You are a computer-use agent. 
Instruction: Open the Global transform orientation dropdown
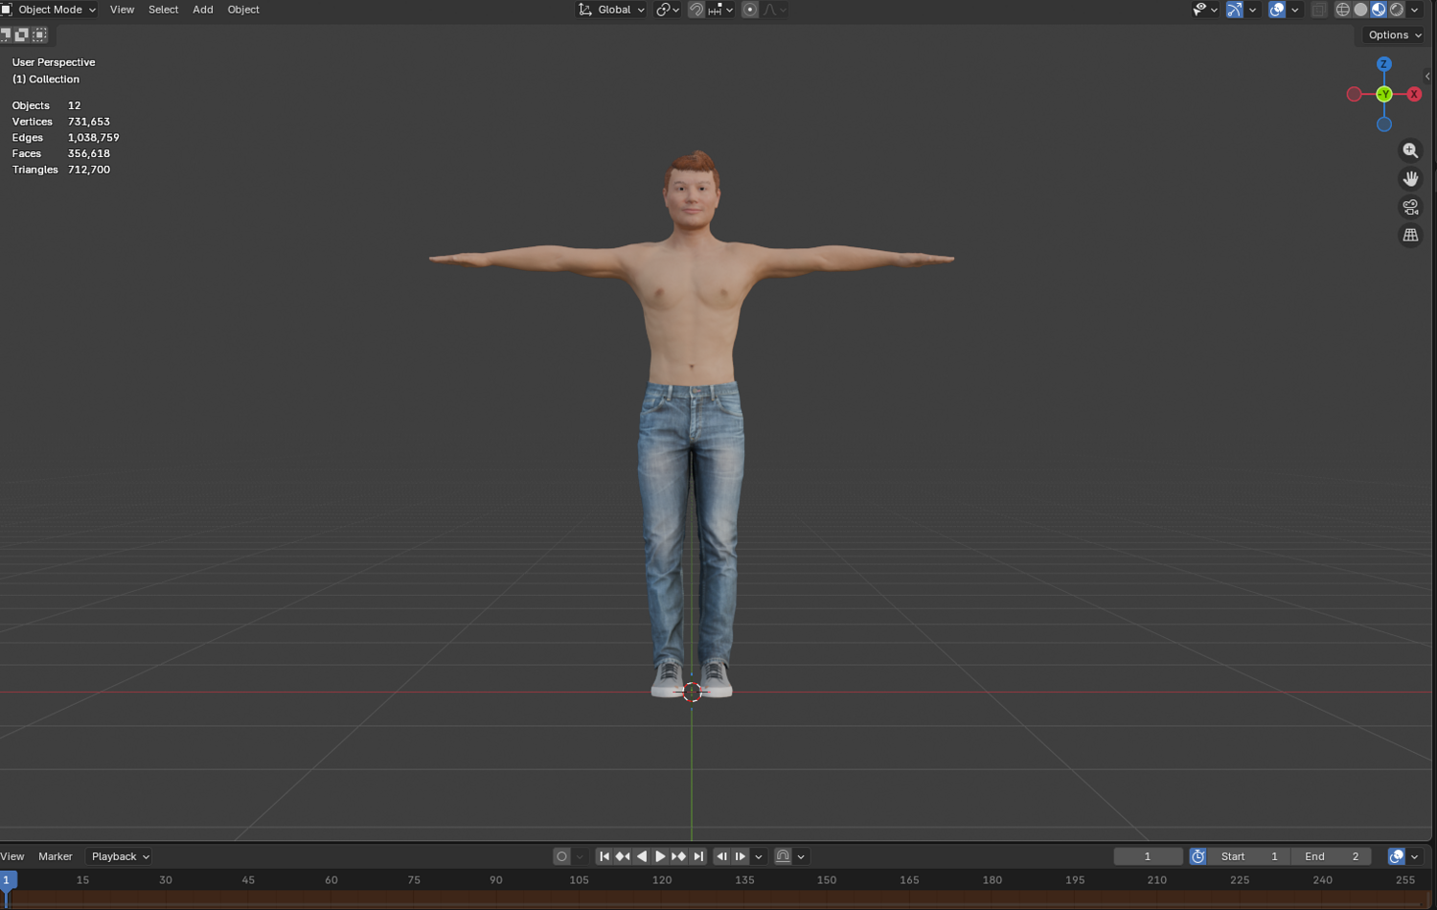(x=611, y=10)
